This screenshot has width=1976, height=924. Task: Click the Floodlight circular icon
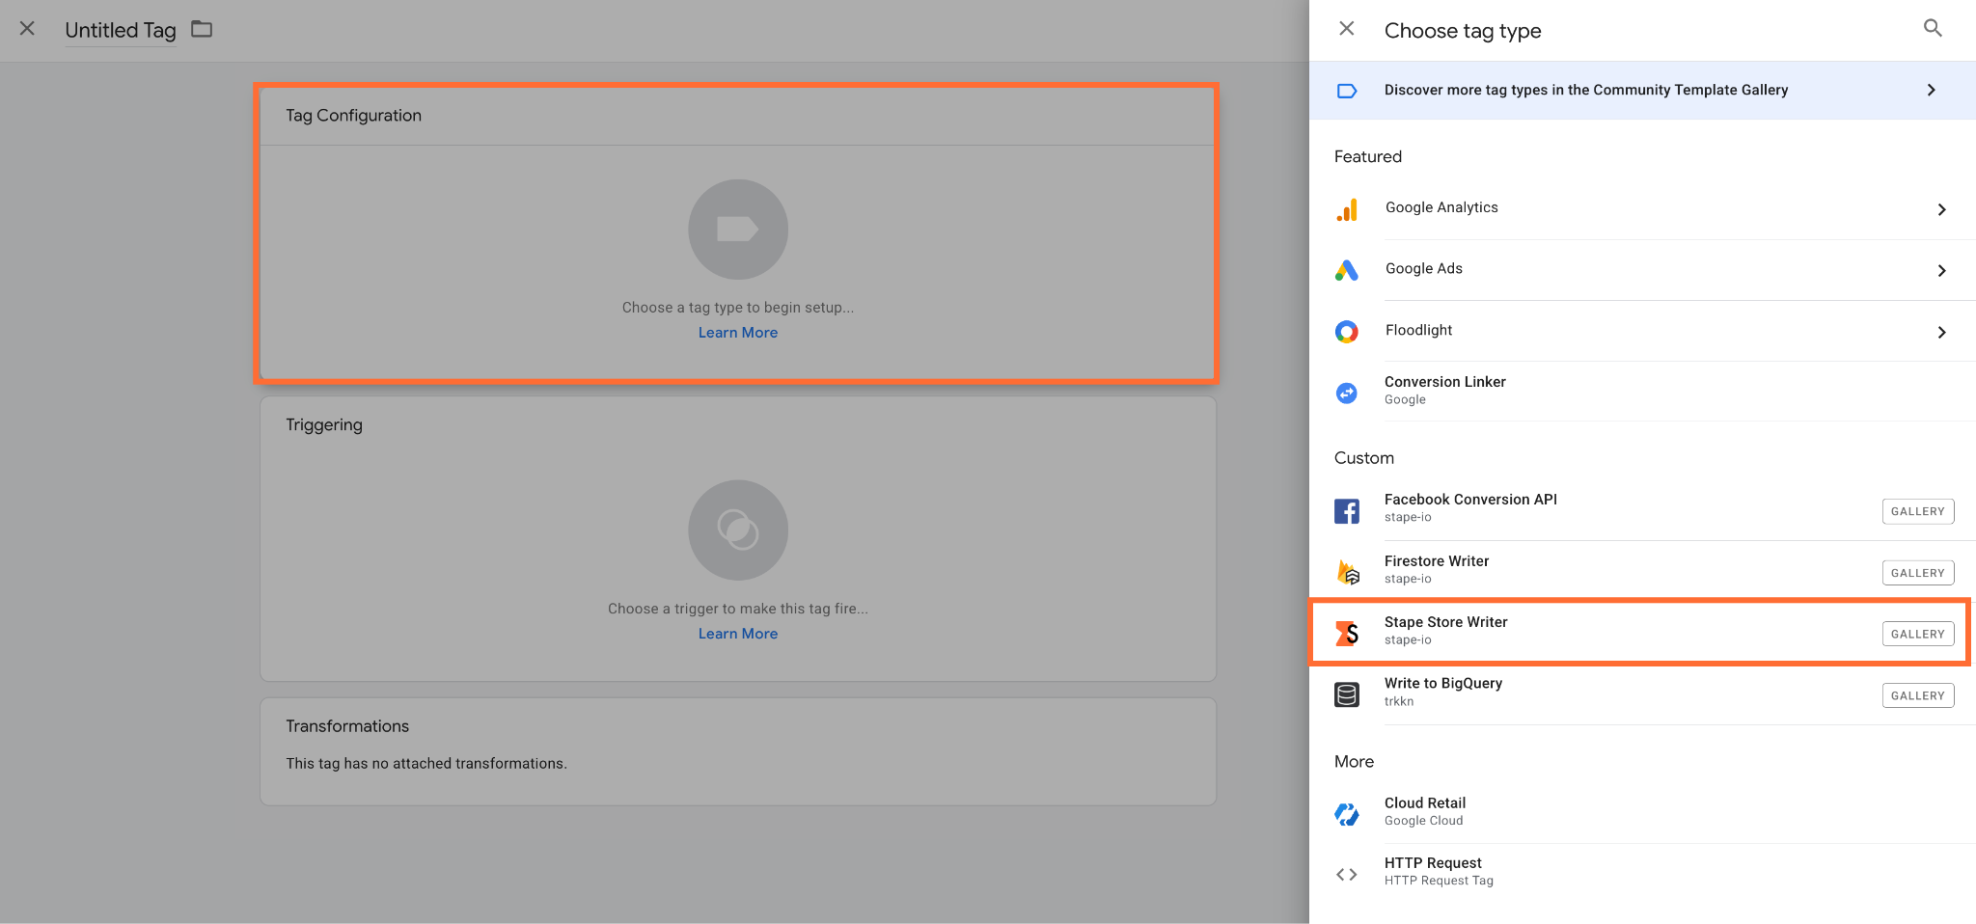click(x=1347, y=332)
